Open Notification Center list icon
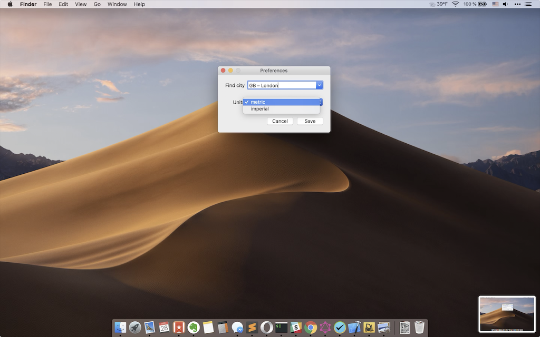540x337 pixels. click(x=529, y=4)
